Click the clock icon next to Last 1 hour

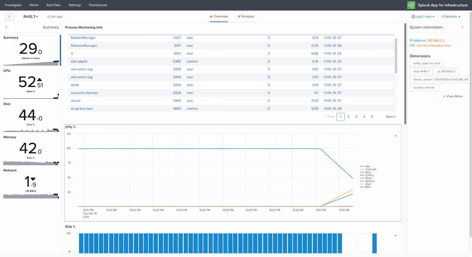coord(413,17)
